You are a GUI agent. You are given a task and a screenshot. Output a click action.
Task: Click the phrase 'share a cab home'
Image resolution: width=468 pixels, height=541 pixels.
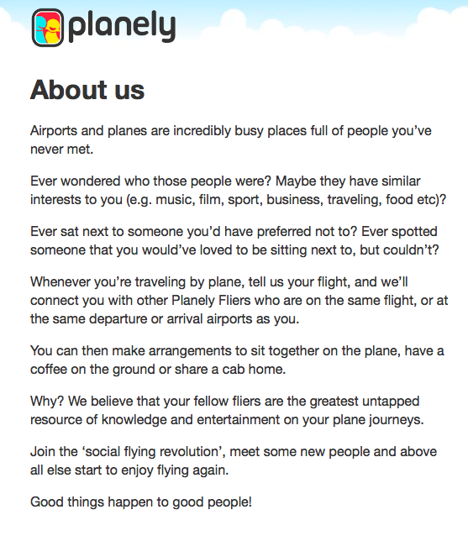tap(229, 370)
